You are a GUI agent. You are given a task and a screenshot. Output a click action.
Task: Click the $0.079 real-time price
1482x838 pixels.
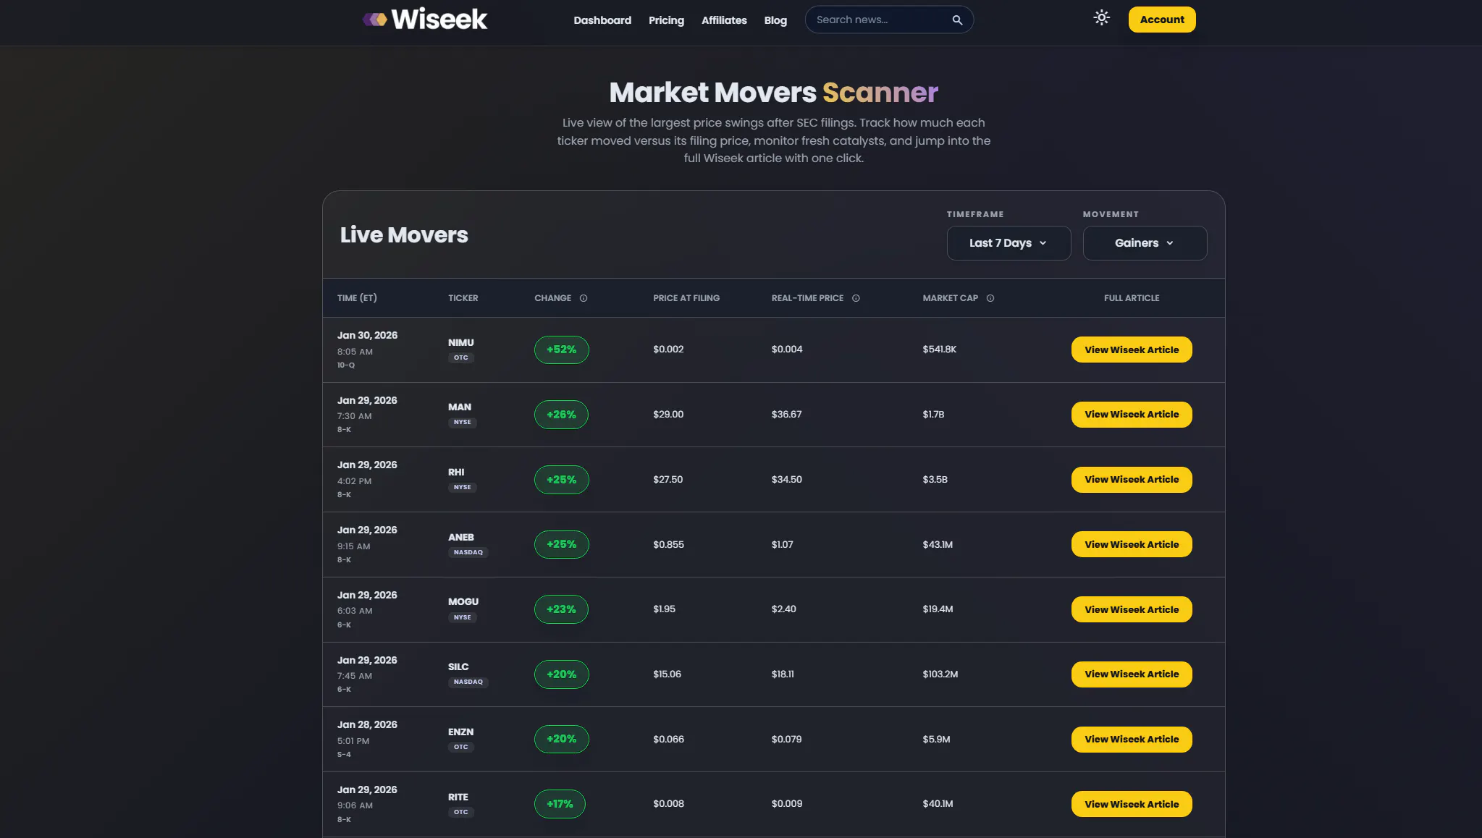pos(786,740)
